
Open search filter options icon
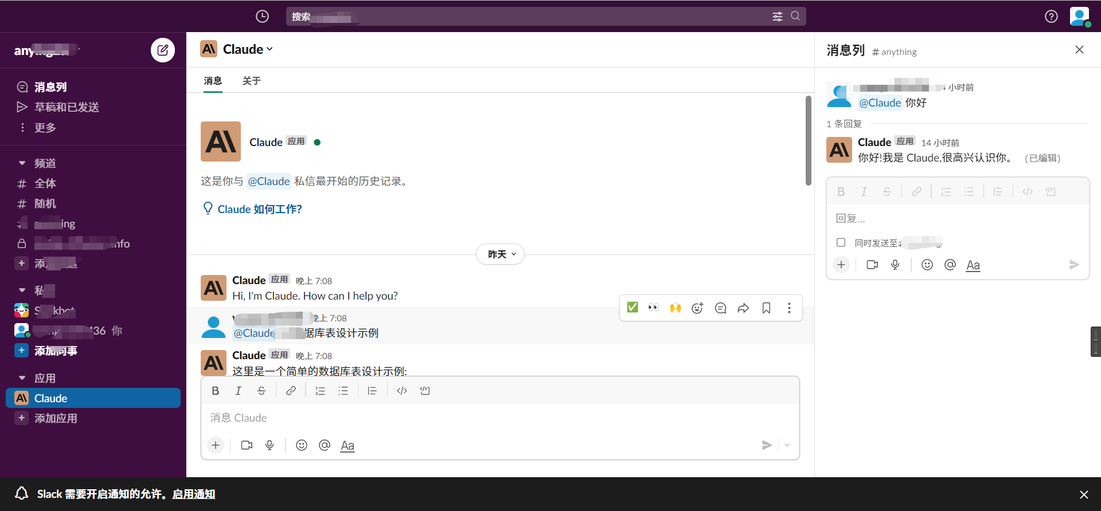click(x=777, y=17)
